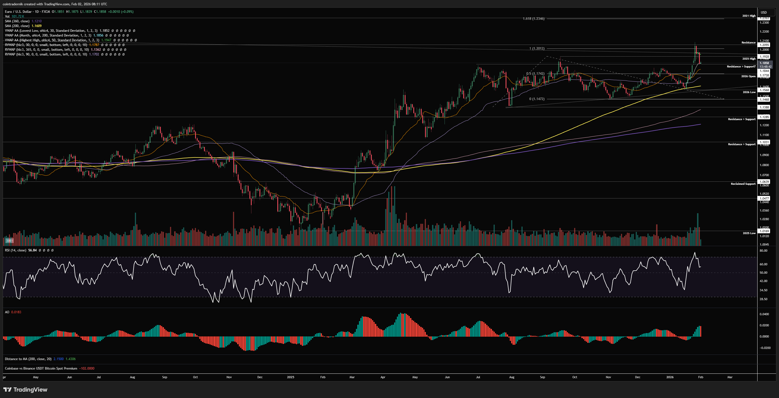Click the 1.618 (1.2346) Fibonacci level label
This screenshot has width=779, height=398.
(533, 19)
